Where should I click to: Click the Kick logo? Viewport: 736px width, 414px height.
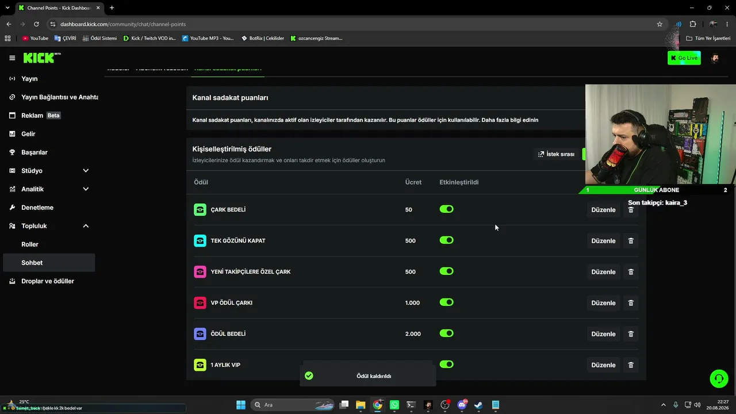coord(41,57)
